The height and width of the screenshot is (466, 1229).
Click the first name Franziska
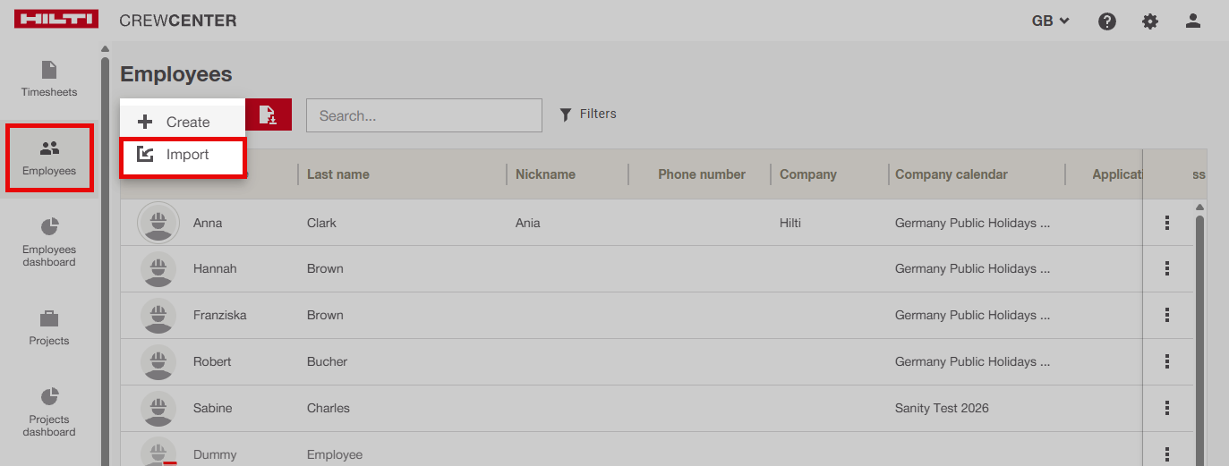coord(220,315)
